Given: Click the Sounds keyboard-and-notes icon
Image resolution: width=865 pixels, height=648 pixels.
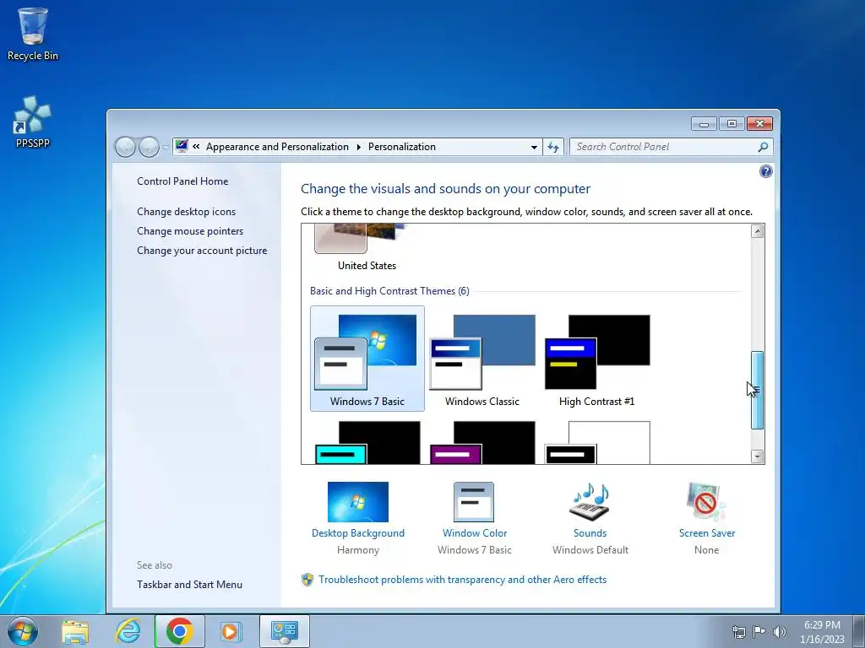Looking at the screenshot, I should (x=590, y=502).
